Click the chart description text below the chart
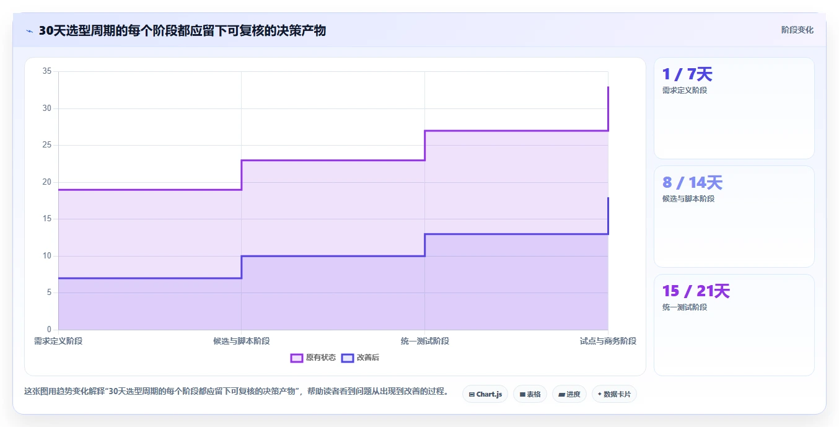This screenshot has height=427, width=839. pyautogui.click(x=236, y=392)
